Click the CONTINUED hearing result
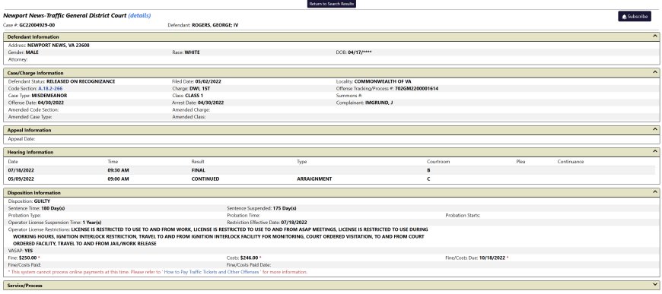 (x=205, y=179)
